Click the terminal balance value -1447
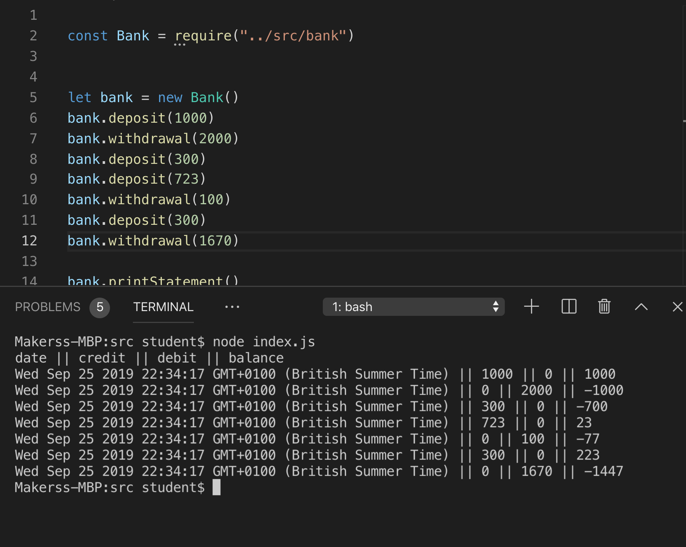Screen dimensions: 686x547 pyautogui.click(x=604, y=471)
